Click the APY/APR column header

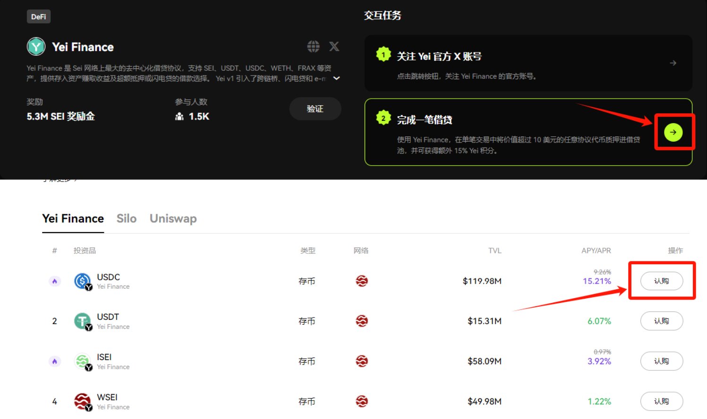pos(596,251)
